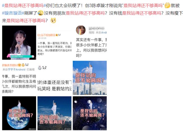This screenshot has width=183, height=131.
Task: Open the first hashtag #是我站得还不够高吗#
Action: tap(24, 5)
